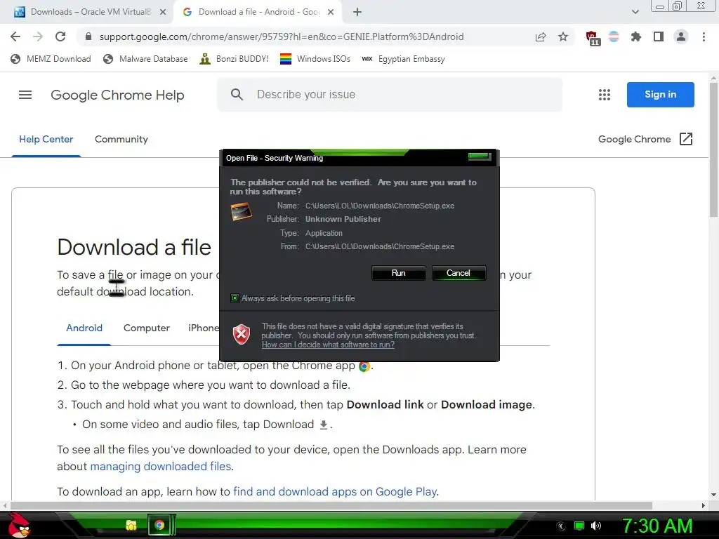Switch to the Help Center tab
Screen dimensions: 719x539
tap(46, 140)
